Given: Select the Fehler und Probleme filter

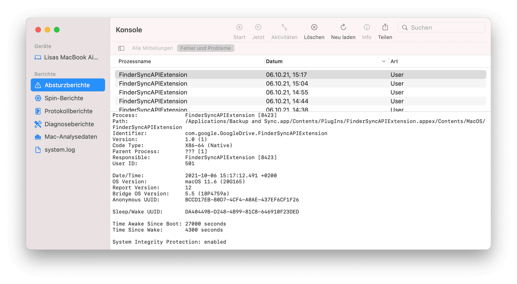Looking at the screenshot, I should (x=205, y=48).
